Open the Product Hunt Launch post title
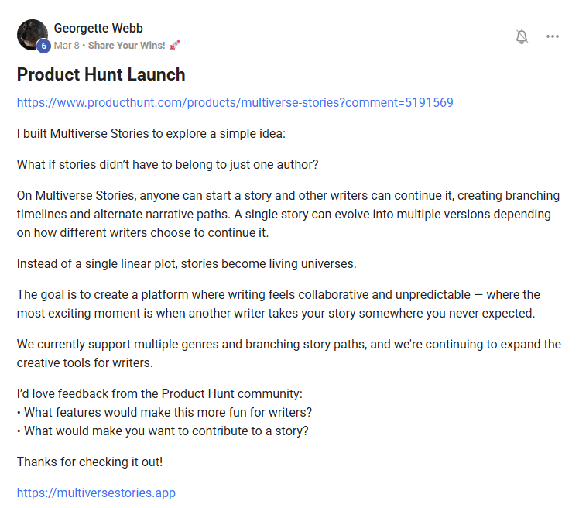Image resolution: width=579 pixels, height=508 pixels. coord(101,74)
